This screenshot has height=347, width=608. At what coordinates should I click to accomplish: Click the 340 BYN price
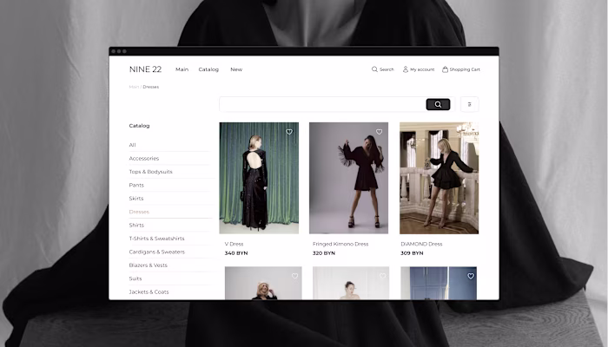236,253
